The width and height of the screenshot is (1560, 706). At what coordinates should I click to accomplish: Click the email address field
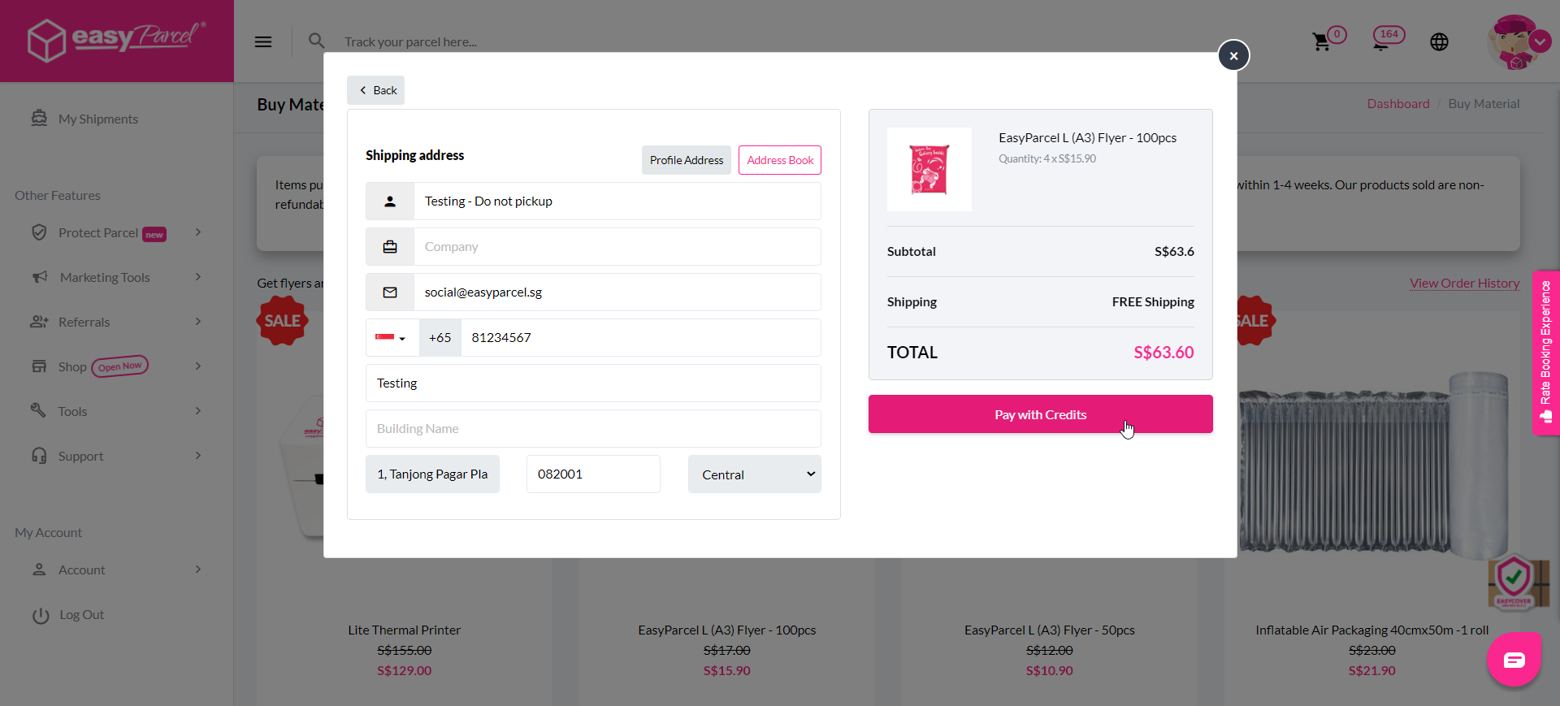[617, 292]
